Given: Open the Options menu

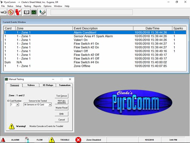Looking at the screenshot, I should [47, 6].
